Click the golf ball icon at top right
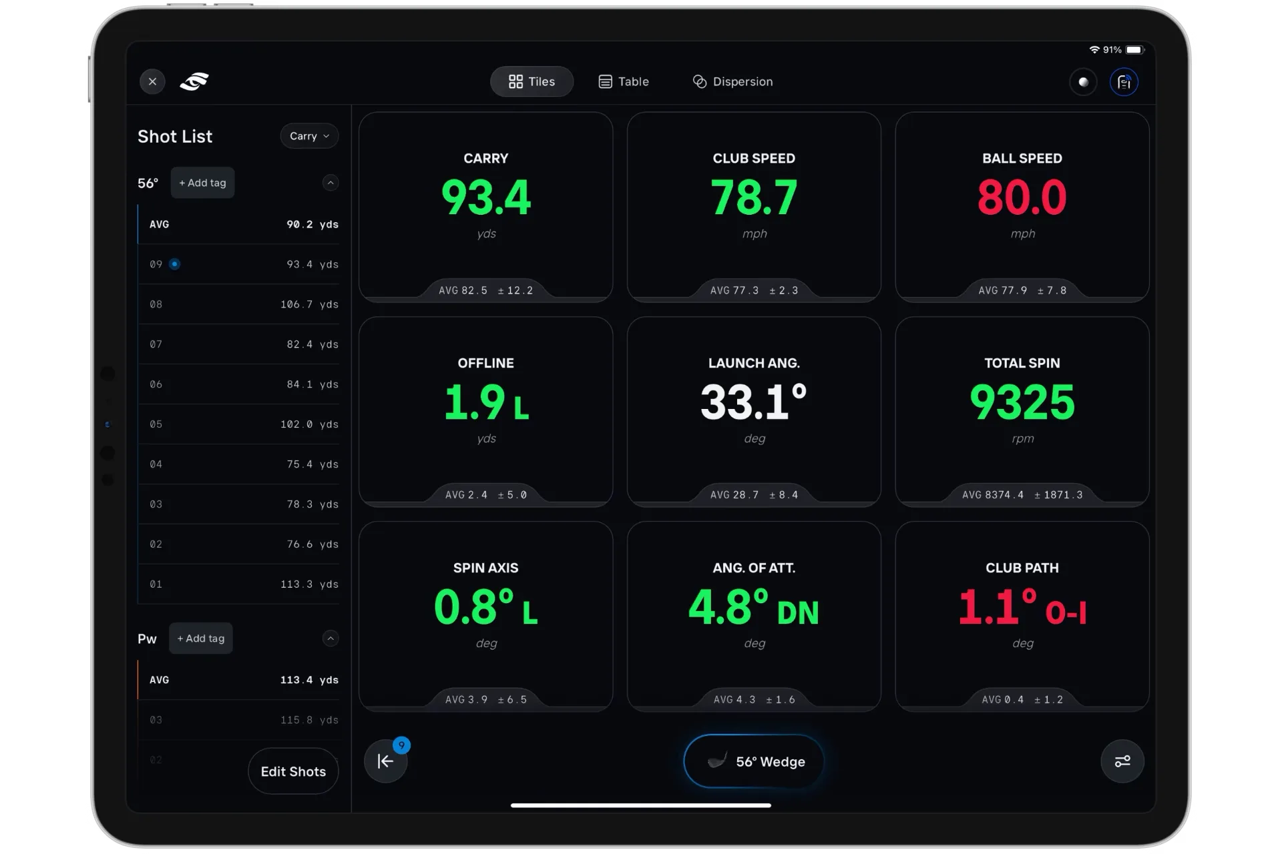The image size is (1282, 854). 1083,82
